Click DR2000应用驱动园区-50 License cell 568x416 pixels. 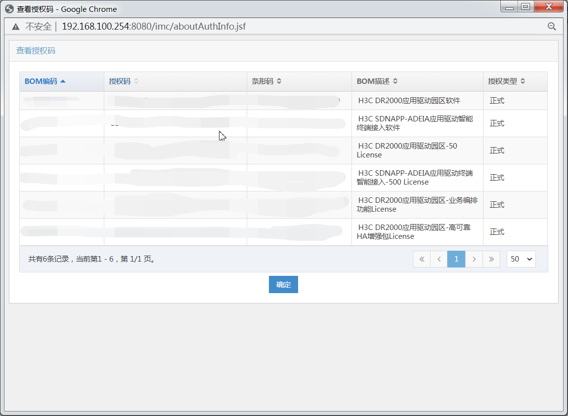(417, 151)
